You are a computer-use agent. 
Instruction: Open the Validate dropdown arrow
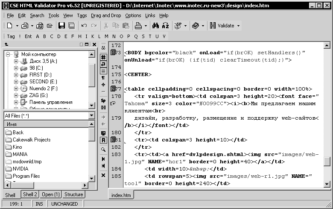pos(238,26)
